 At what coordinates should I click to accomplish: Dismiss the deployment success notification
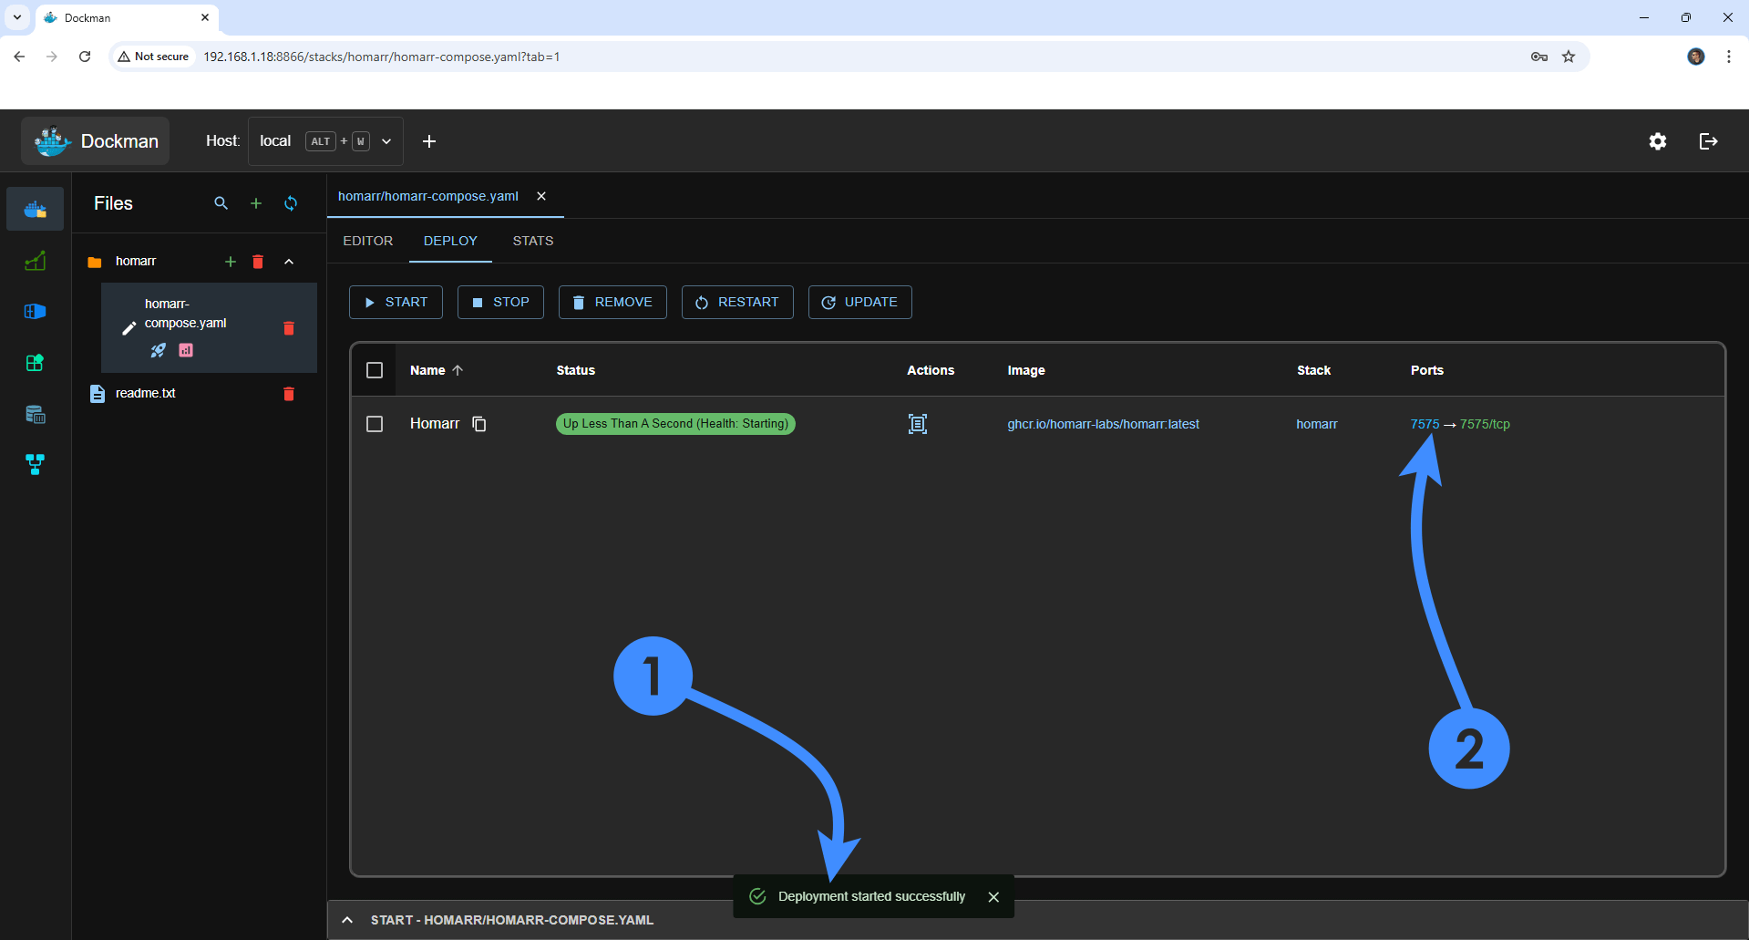(x=993, y=897)
